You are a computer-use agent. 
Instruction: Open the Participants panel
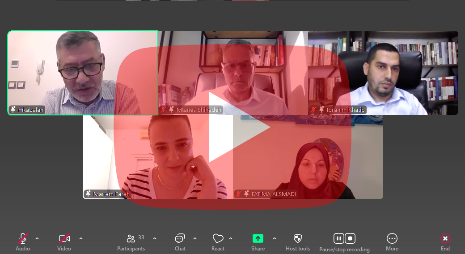click(131, 242)
